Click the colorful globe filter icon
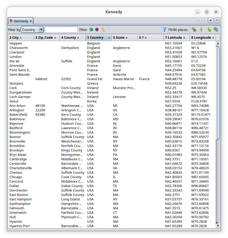The width and height of the screenshot is (228, 238). click(91, 29)
